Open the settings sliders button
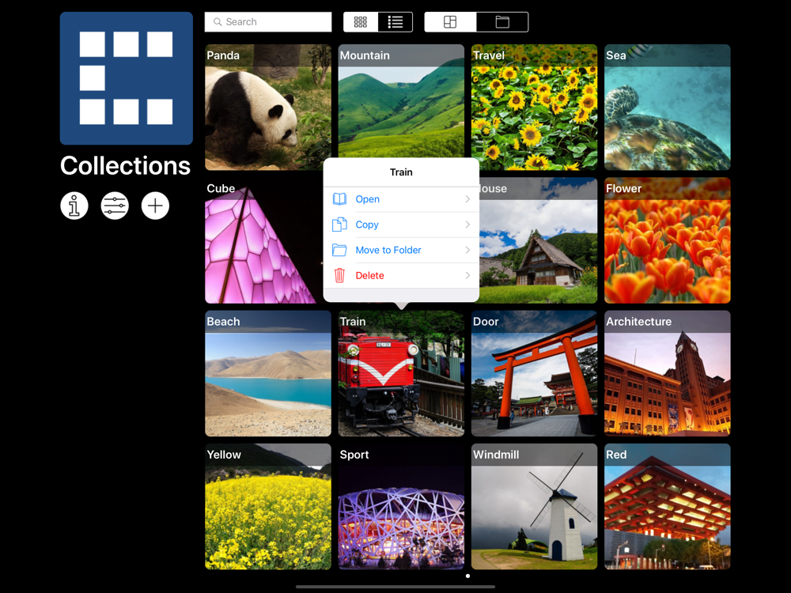This screenshot has height=593, width=791. [x=115, y=206]
